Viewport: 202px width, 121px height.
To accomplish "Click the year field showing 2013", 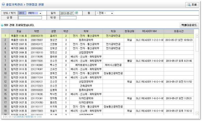I will 22,13.
